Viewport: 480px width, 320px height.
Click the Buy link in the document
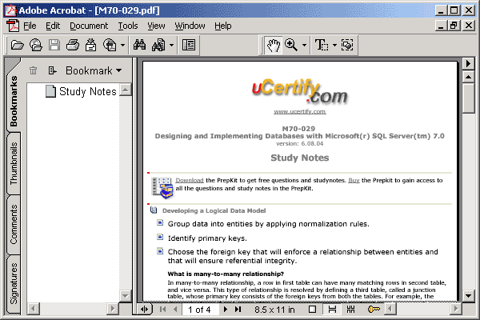tap(354, 180)
